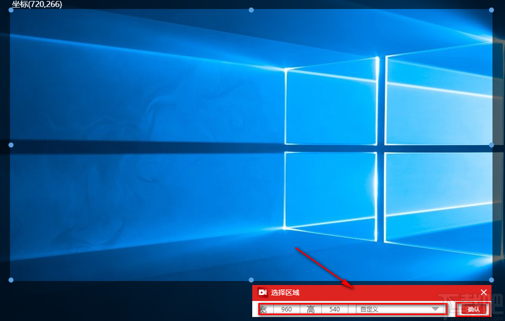Click the left-middle selection edge handle
This screenshot has width=505, height=321.
(x=11, y=145)
